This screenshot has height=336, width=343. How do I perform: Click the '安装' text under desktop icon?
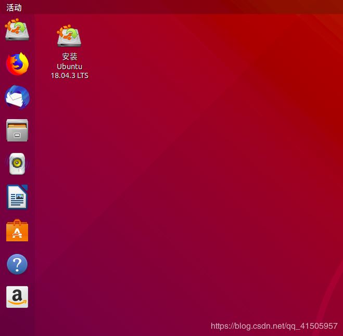69,57
